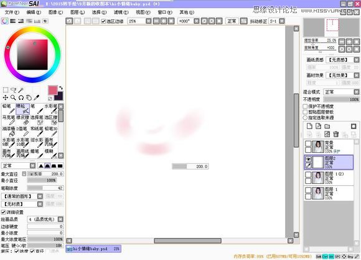Select the lasso selection tool
This screenshot has height=260, width=361.
pos(13,90)
